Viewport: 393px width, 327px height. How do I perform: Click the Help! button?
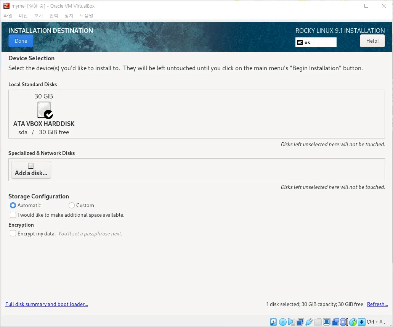click(x=372, y=41)
